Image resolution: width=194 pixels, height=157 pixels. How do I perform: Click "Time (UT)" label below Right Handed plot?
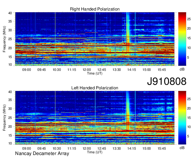click(95, 73)
